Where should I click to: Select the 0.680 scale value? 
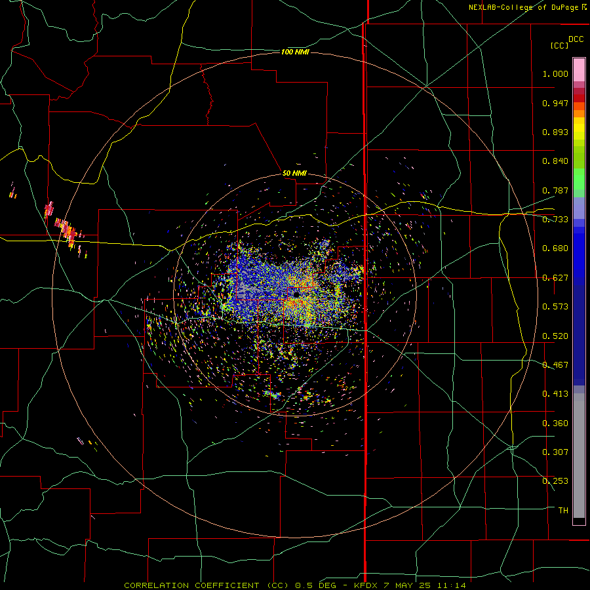[x=555, y=248]
